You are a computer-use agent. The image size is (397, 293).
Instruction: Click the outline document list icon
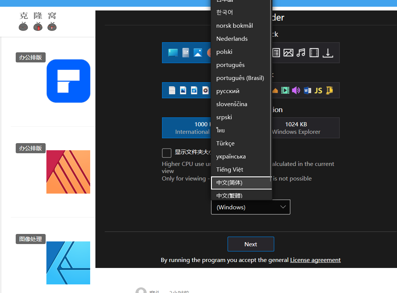(276, 53)
